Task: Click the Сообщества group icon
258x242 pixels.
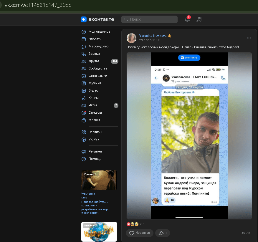Action: pos(84,69)
